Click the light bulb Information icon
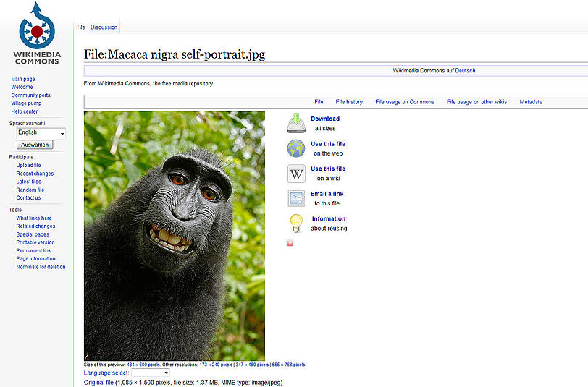Viewport: 588px width, 387px height. [296, 224]
